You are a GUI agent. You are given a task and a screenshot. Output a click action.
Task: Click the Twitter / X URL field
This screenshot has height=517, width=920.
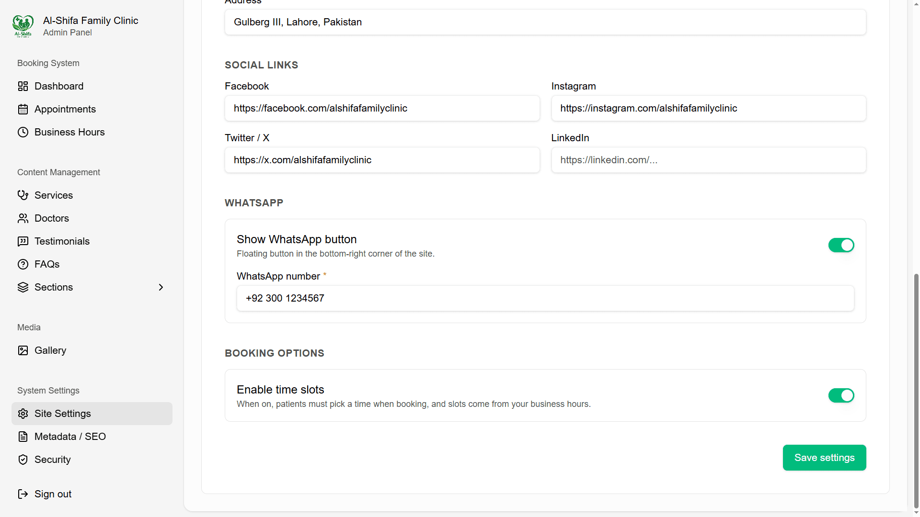[x=382, y=160]
